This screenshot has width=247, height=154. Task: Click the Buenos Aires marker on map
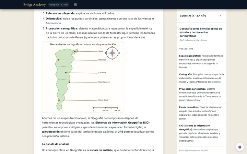pos(69,82)
